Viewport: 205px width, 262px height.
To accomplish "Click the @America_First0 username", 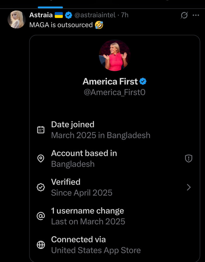I will click(x=115, y=92).
